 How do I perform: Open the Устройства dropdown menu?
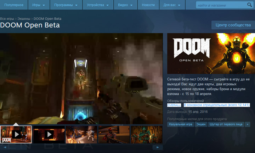point(98,5)
